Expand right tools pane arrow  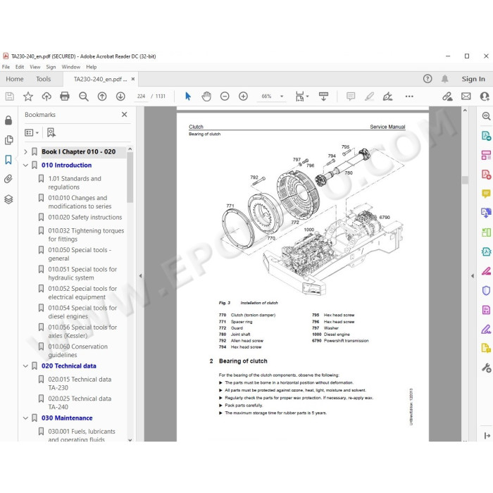(x=473, y=276)
